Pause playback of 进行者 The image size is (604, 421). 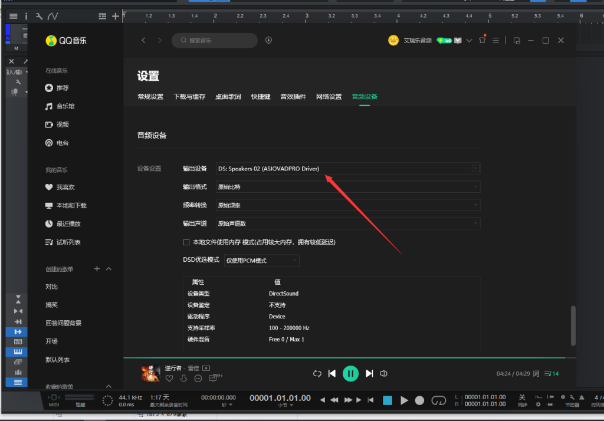pos(350,373)
